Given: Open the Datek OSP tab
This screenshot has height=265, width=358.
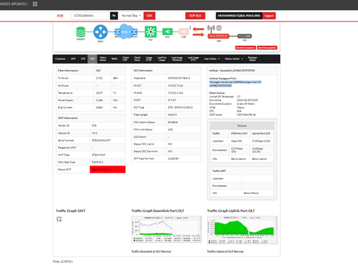Looking at the screenshot, I should [x=125, y=59].
